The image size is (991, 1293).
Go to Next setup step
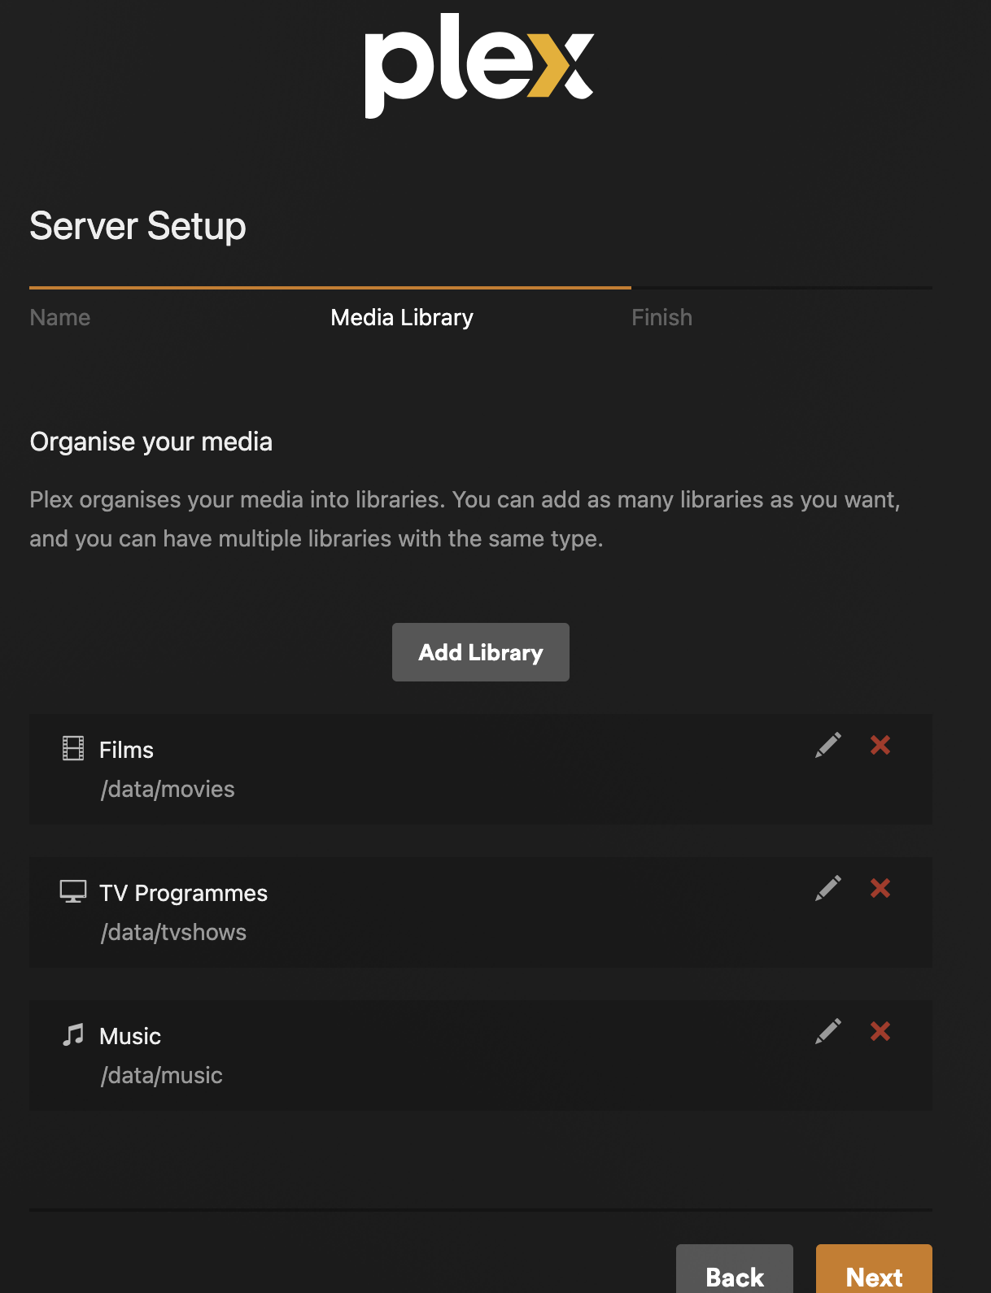(x=874, y=1270)
